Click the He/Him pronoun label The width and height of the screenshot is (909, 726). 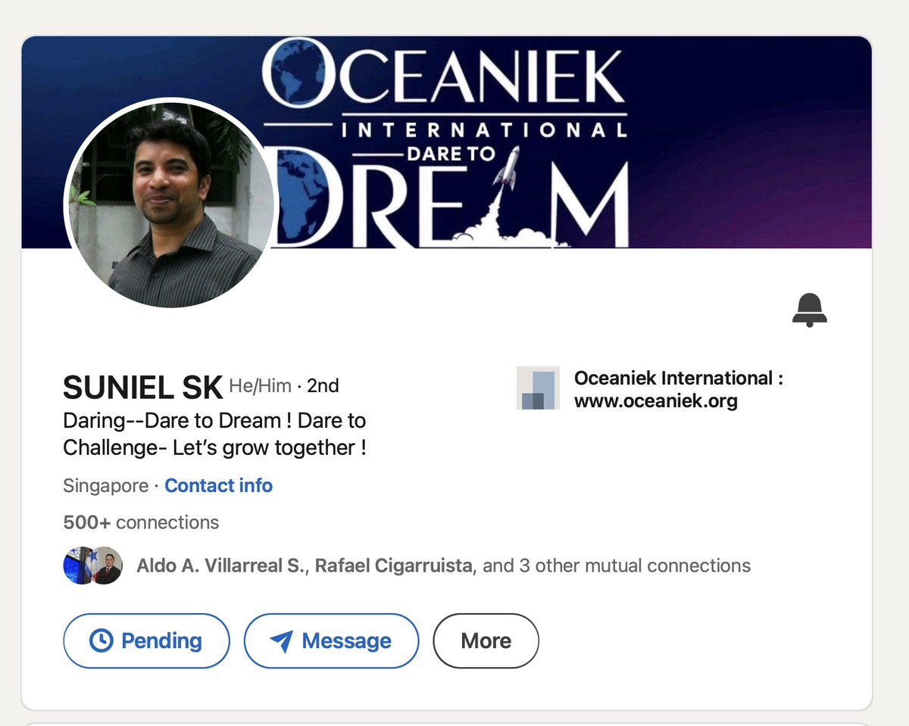(x=260, y=386)
